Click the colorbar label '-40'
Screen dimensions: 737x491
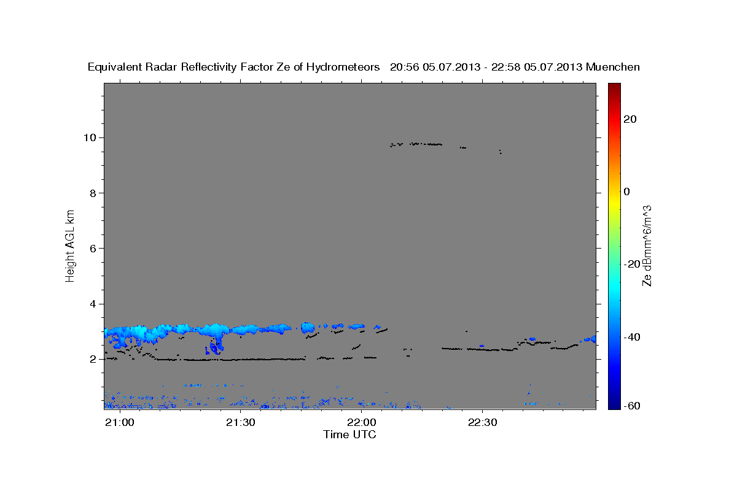631,337
